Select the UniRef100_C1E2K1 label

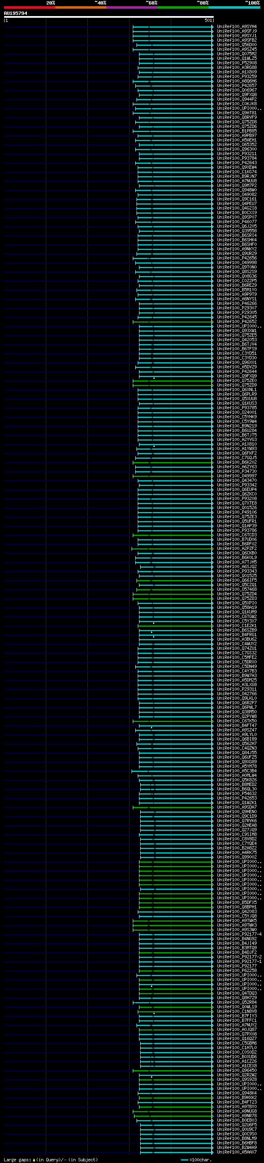[236, 625]
